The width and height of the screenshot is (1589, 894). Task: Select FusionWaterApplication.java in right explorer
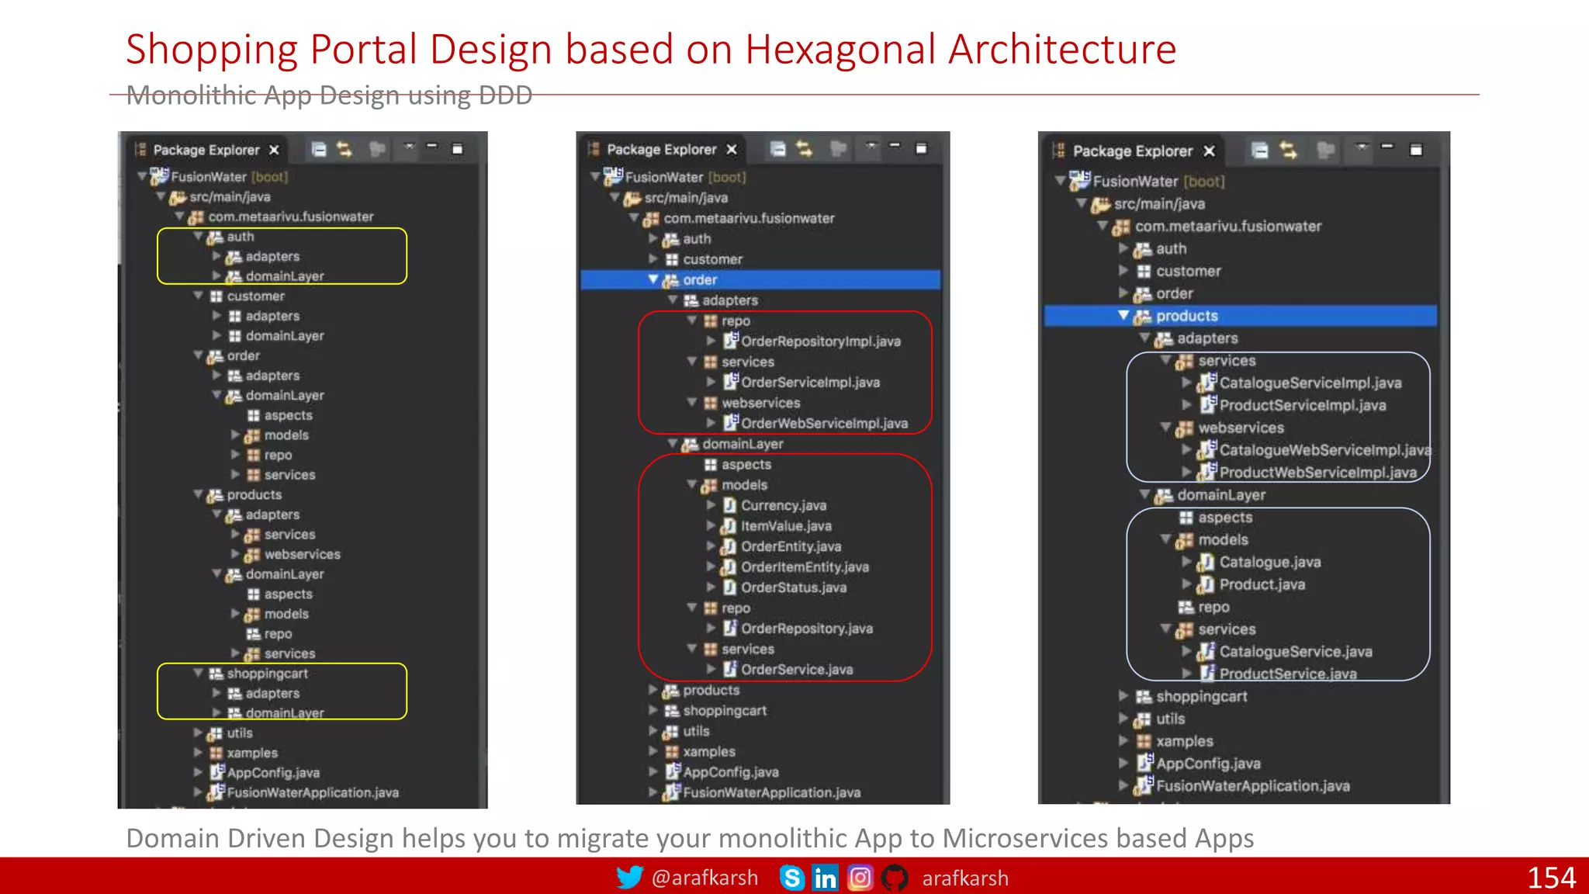point(1252,786)
